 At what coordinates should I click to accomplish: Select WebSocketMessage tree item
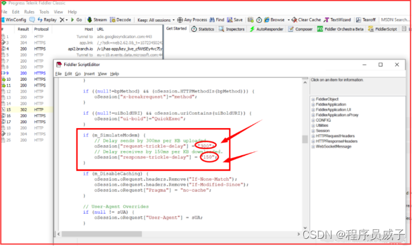point(333,147)
